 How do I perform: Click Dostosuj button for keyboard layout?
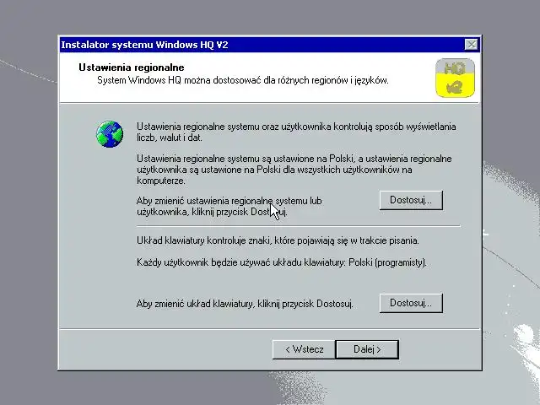(411, 303)
